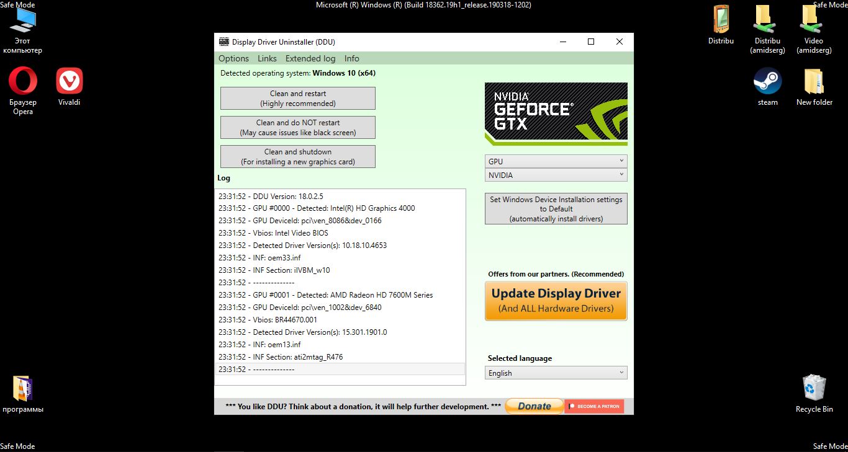The width and height of the screenshot is (848, 452).
Task: Open the Info menu
Action: pyautogui.click(x=351, y=58)
